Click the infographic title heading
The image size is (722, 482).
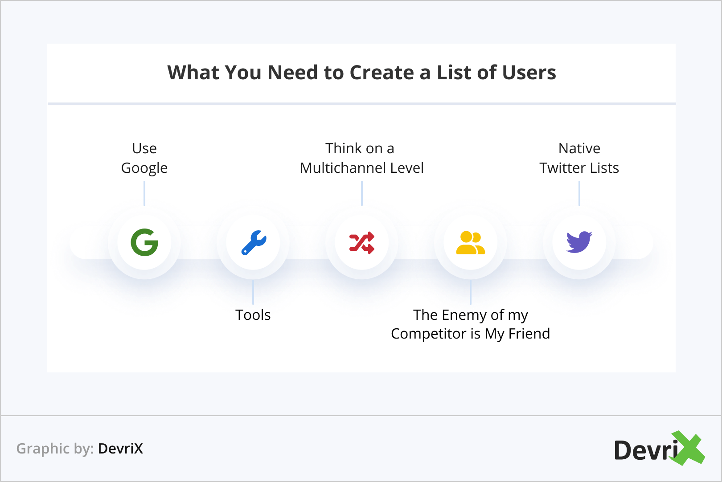pos(361,73)
